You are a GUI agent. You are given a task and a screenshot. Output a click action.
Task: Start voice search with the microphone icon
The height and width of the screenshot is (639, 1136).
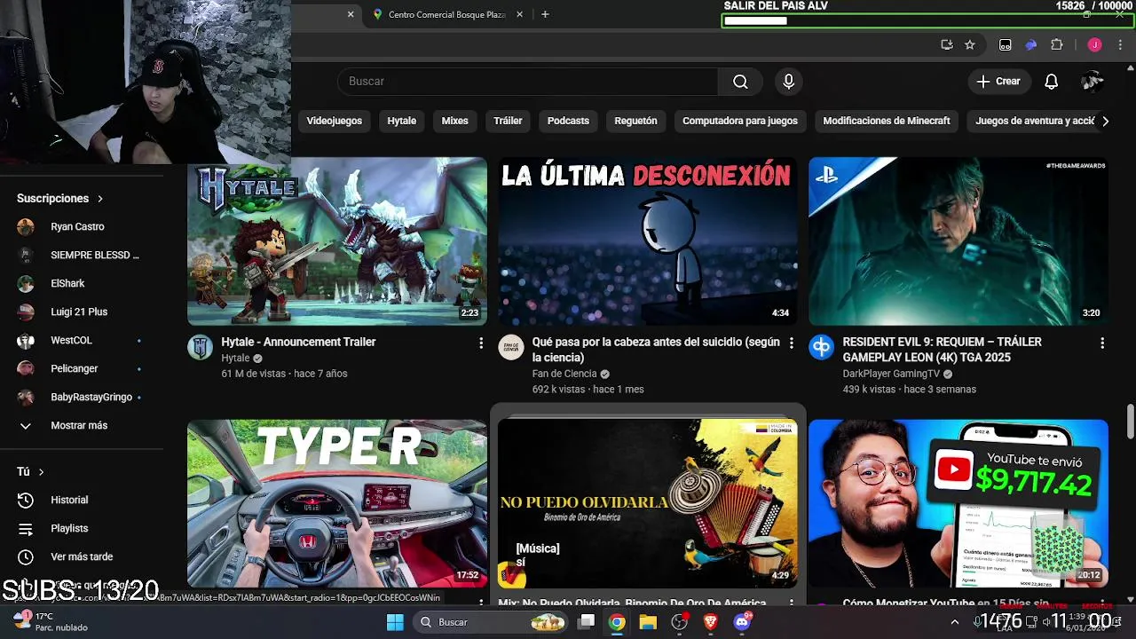click(x=789, y=82)
